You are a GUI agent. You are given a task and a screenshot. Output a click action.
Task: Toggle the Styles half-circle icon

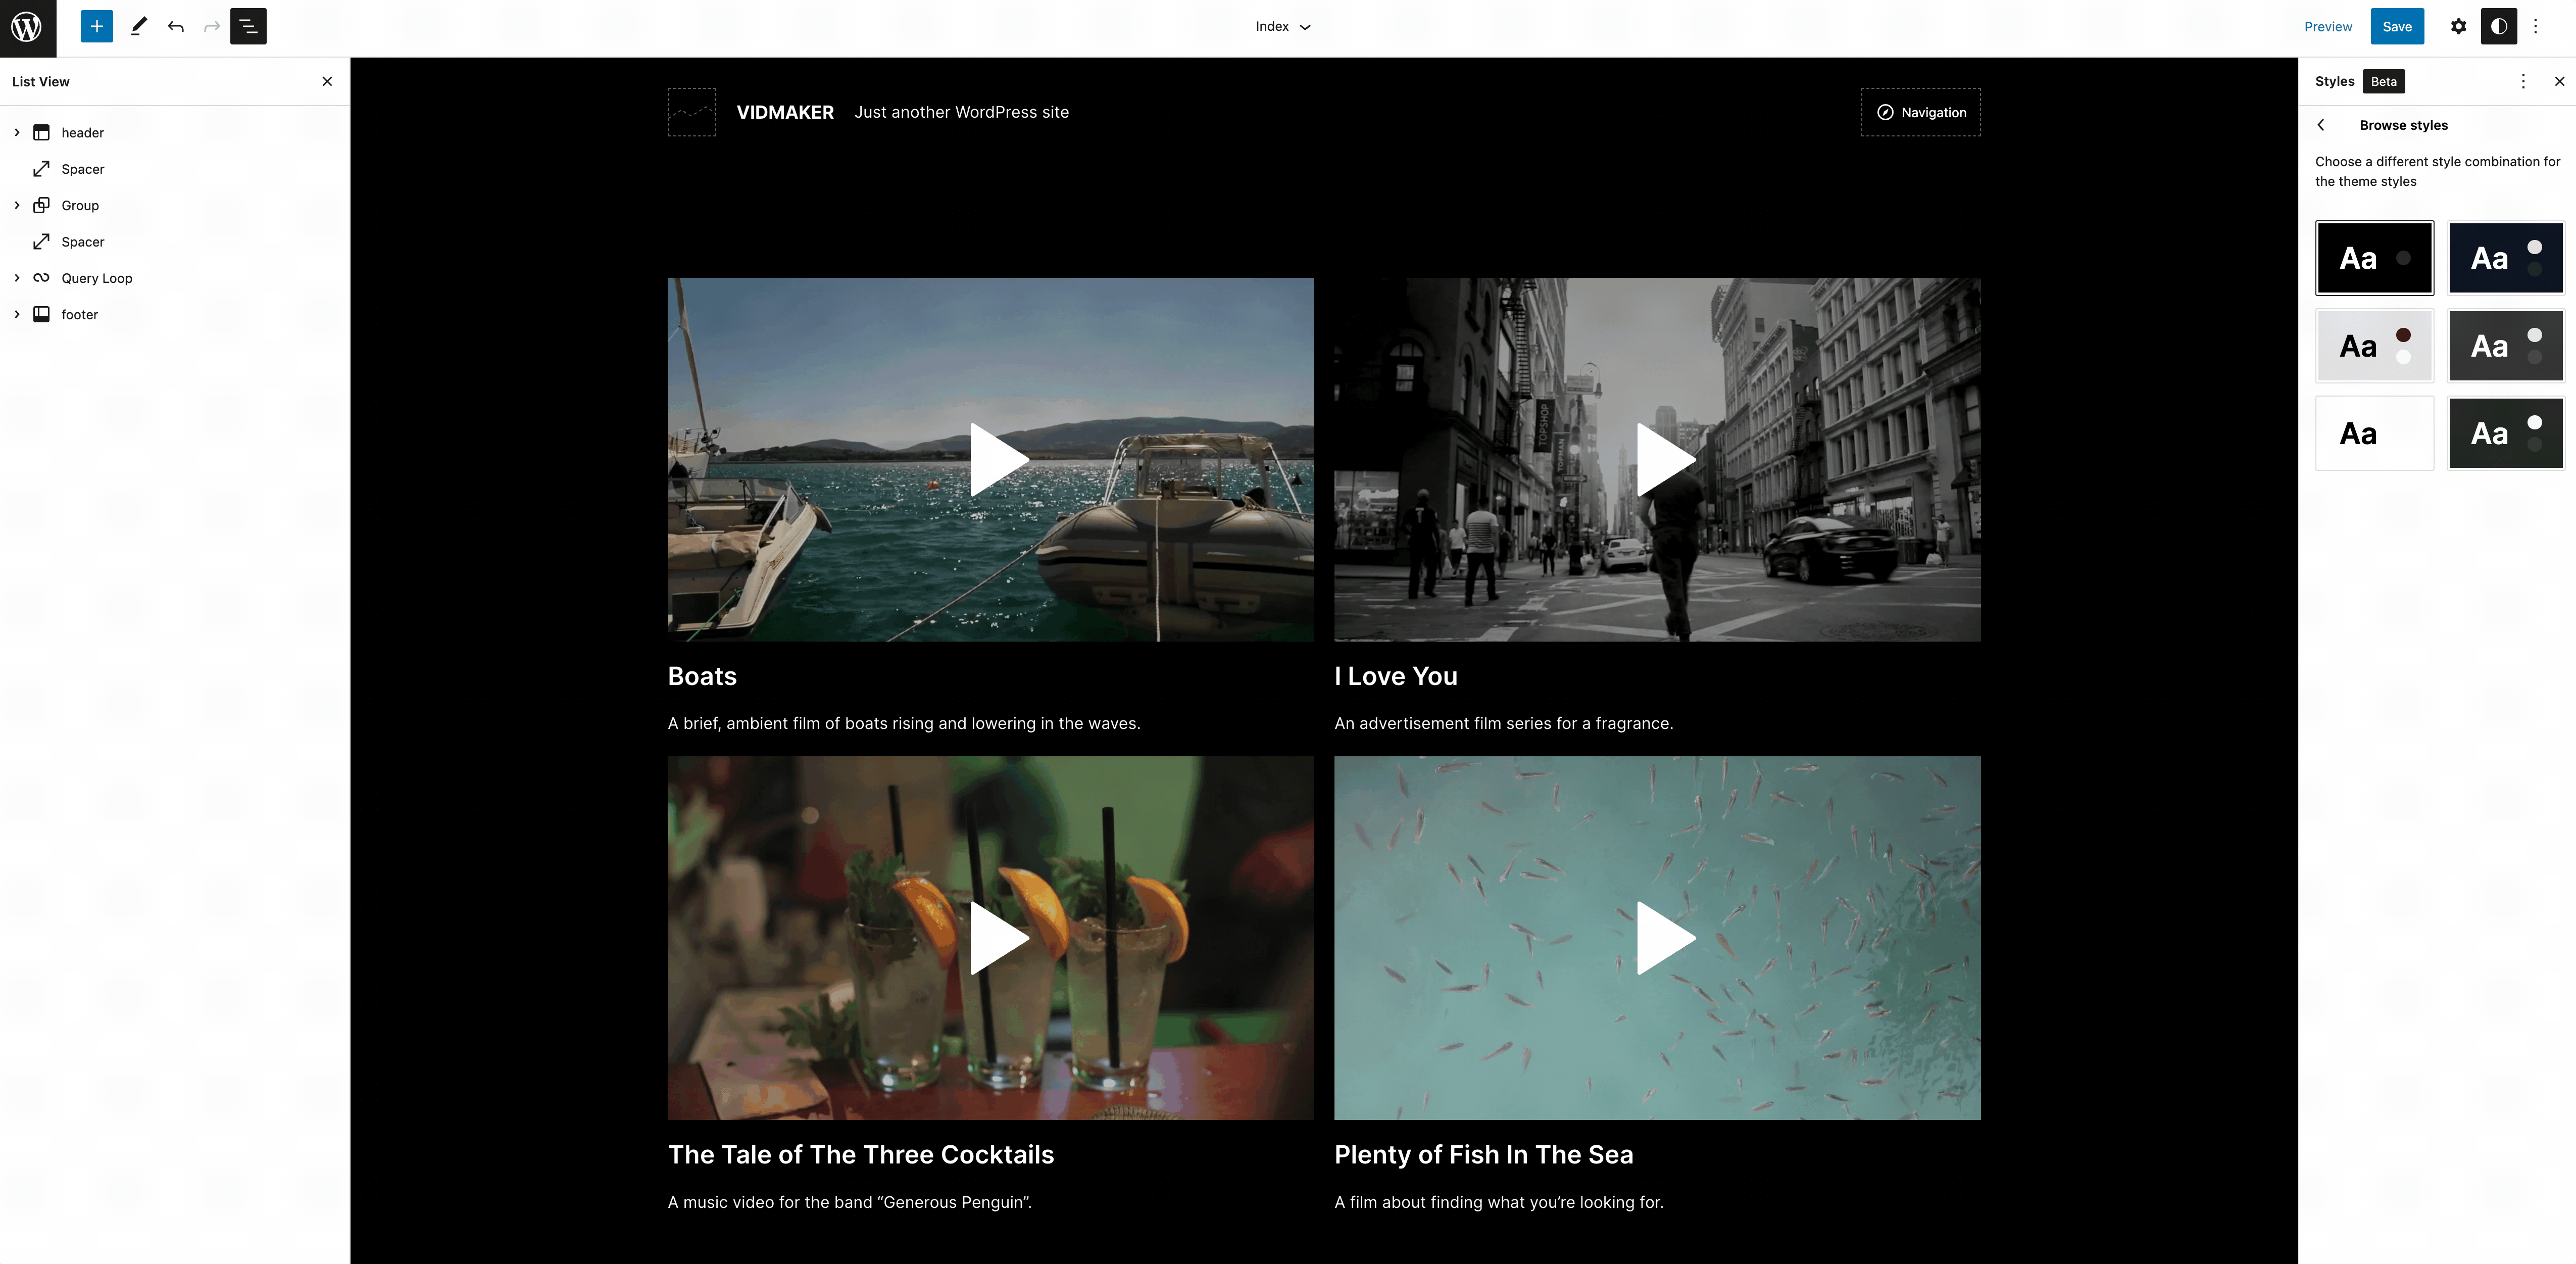coord(2498,27)
